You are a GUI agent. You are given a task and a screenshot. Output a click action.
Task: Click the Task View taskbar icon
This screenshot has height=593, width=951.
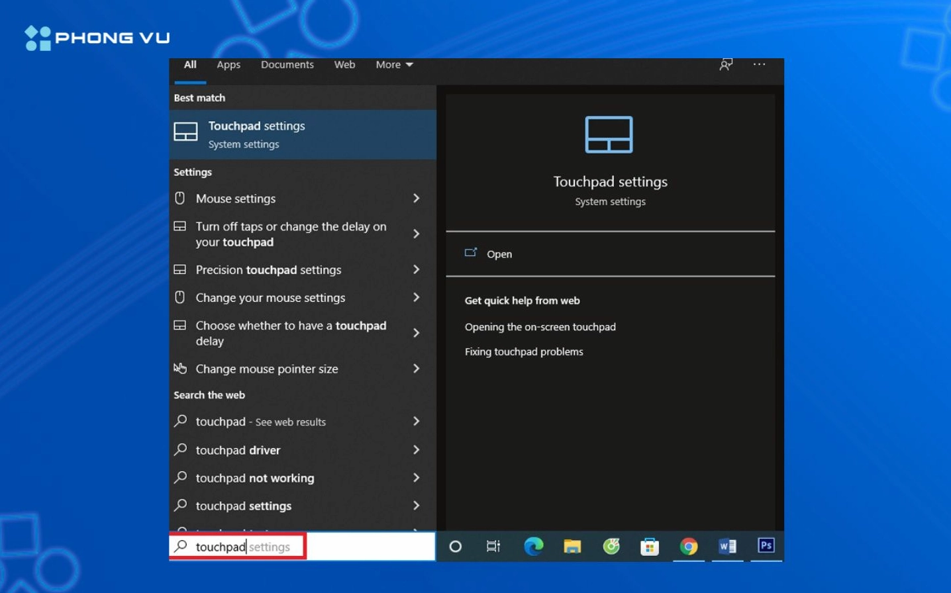tap(493, 546)
